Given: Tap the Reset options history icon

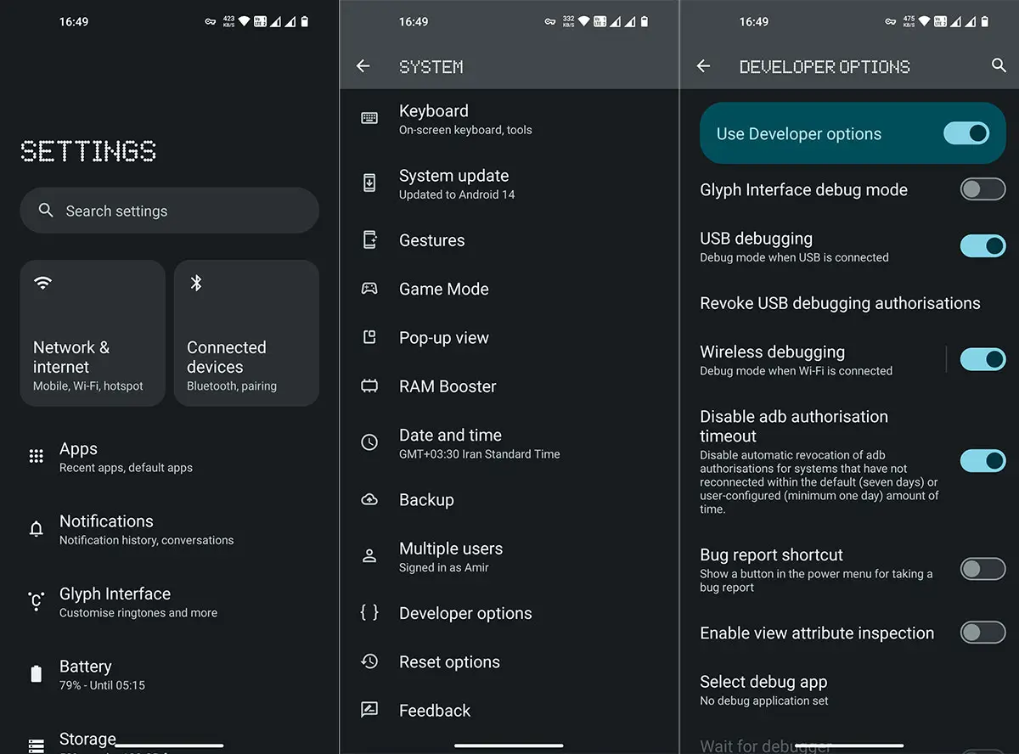Looking at the screenshot, I should pyautogui.click(x=369, y=661).
